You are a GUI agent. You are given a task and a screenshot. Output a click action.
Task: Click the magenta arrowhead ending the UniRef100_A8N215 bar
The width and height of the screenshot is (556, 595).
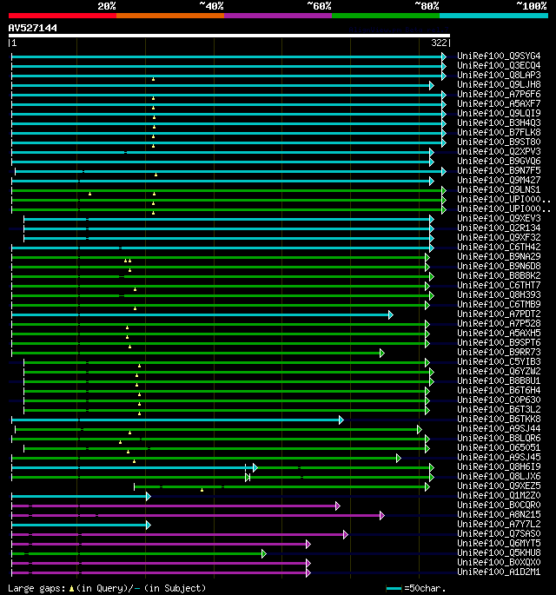click(x=381, y=516)
